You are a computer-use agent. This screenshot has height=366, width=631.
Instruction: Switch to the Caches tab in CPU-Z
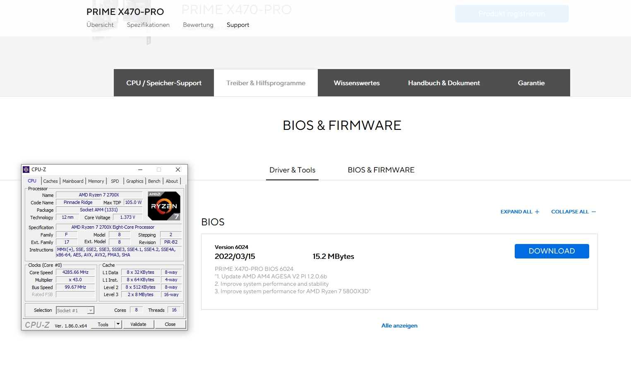[50, 181]
